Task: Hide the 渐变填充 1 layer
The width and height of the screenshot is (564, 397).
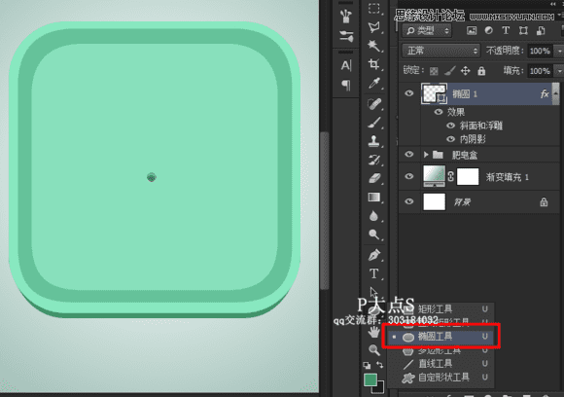Action: pos(409,176)
